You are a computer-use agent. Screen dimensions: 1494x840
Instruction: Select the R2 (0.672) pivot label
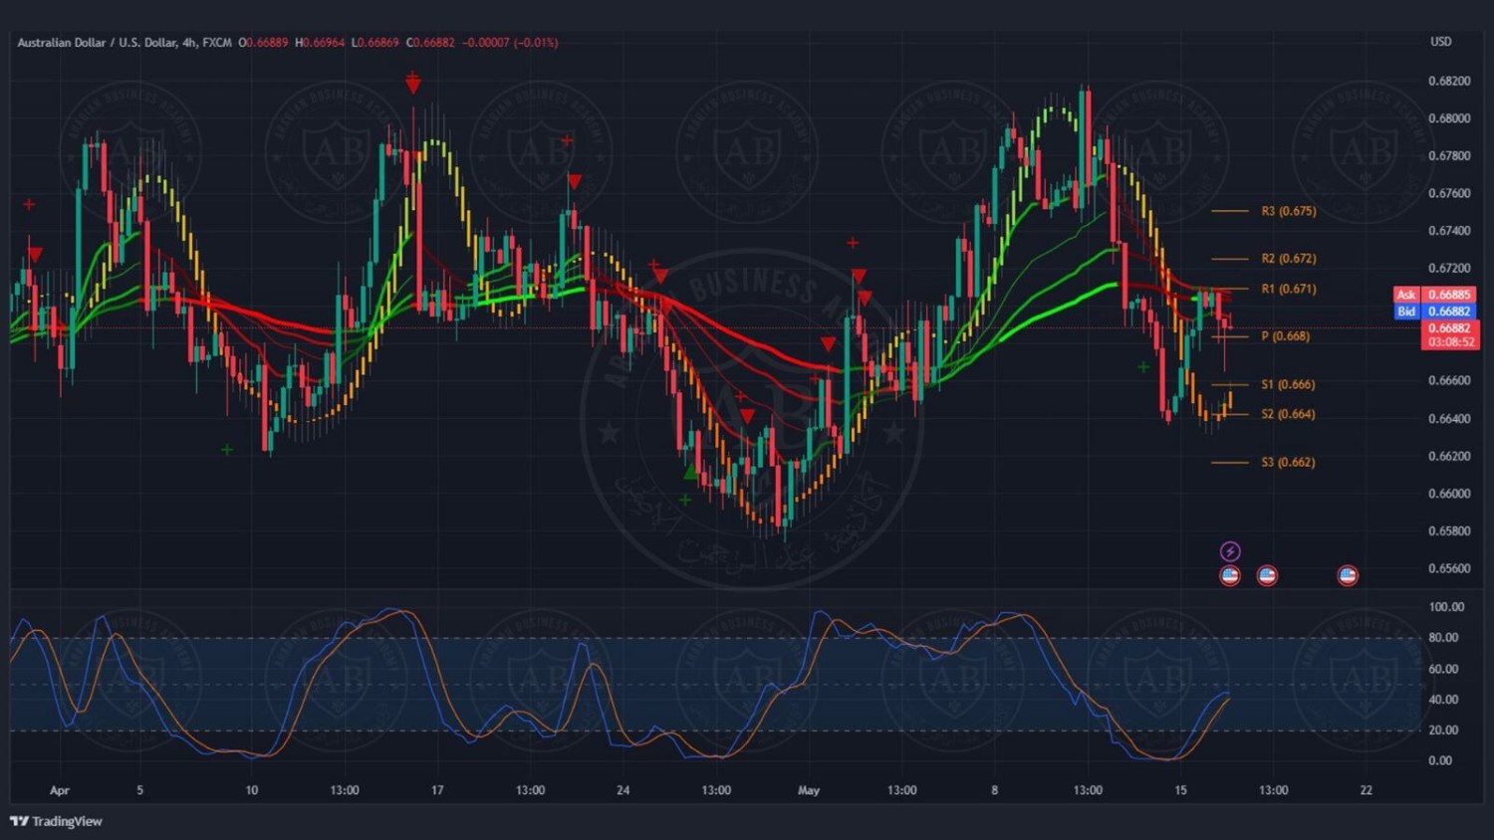click(x=1289, y=259)
